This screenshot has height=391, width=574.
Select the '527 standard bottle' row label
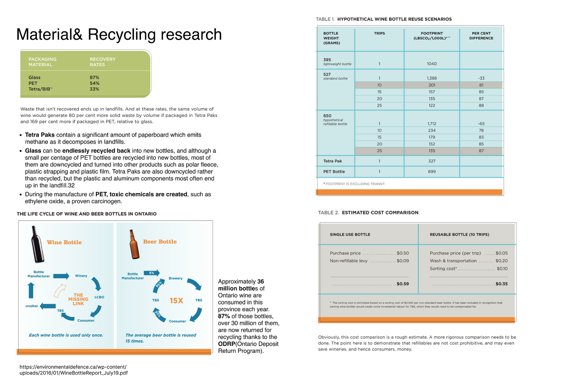tap(335, 76)
